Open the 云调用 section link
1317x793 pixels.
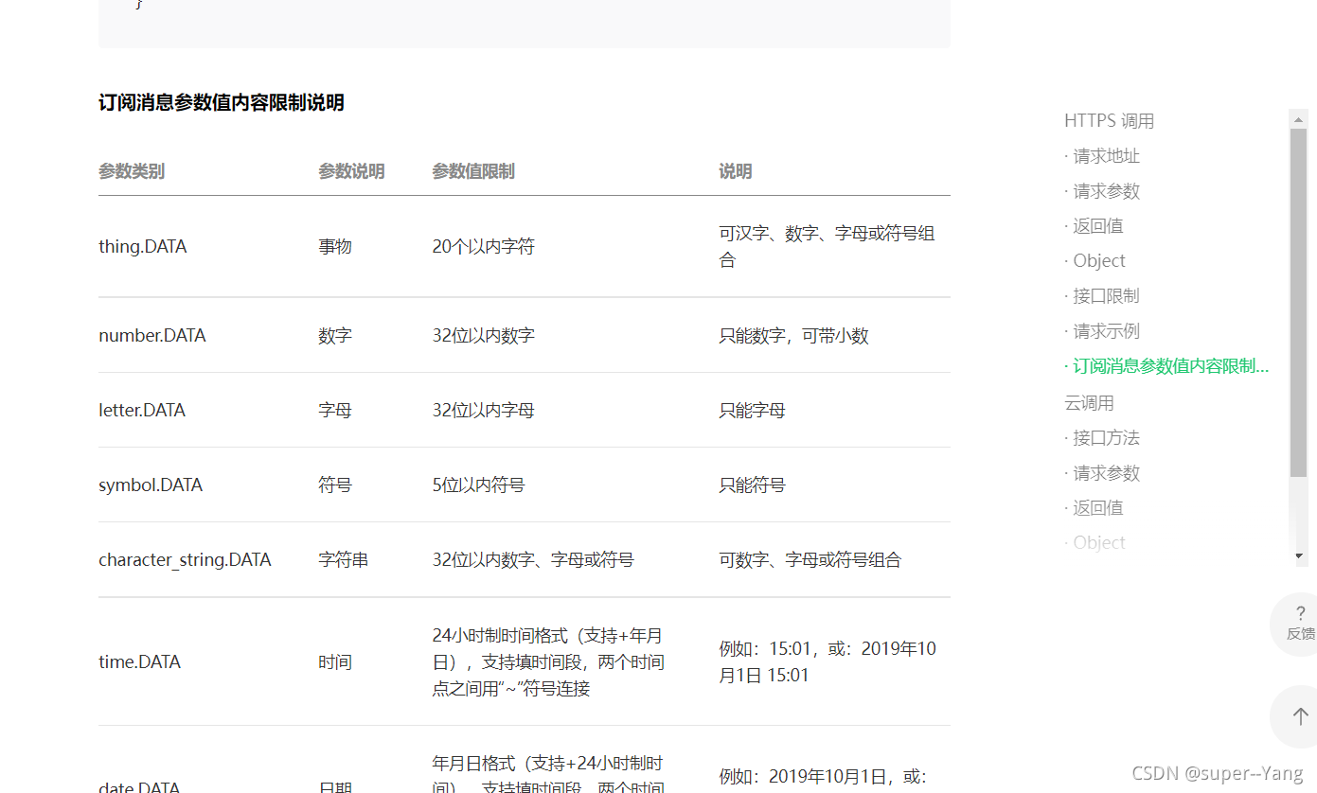(1089, 403)
